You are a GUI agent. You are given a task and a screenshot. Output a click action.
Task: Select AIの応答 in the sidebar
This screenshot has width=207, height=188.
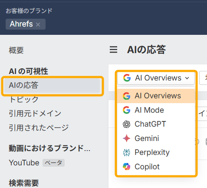pos(52,85)
